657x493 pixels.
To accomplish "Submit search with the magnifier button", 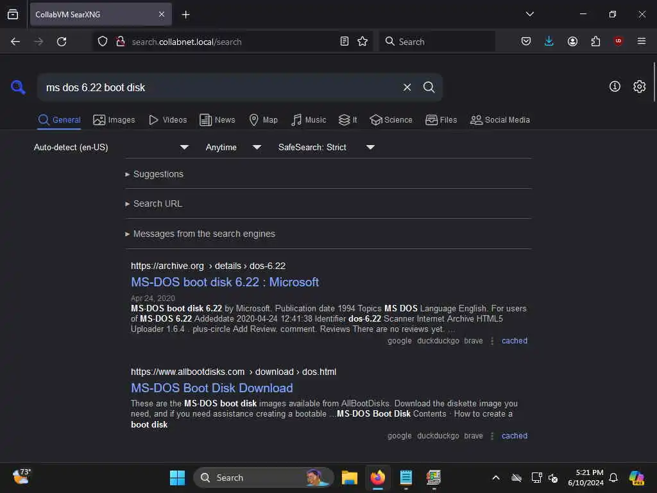I will point(429,87).
